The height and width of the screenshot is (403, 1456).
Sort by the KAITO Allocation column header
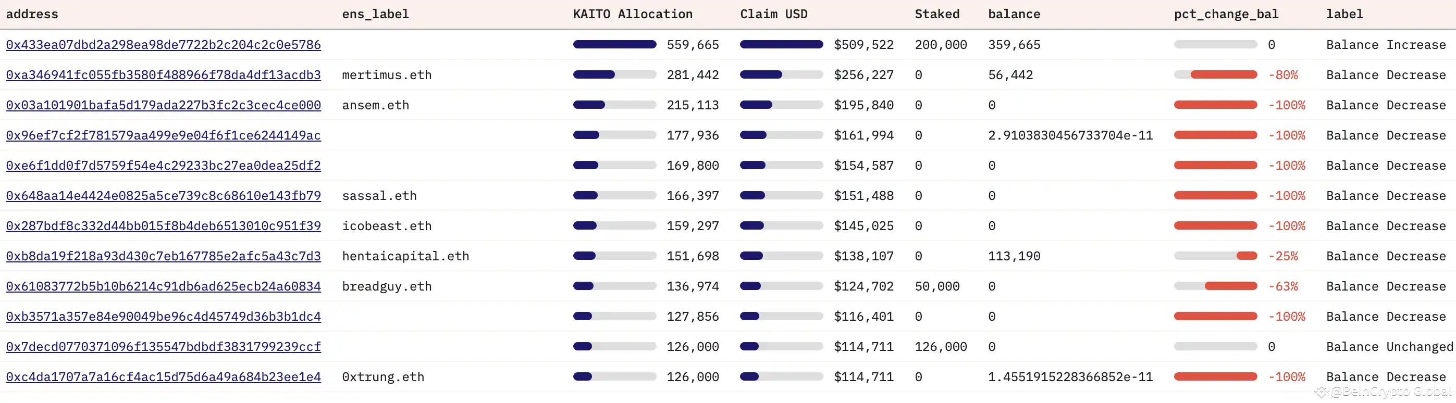pos(633,14)
